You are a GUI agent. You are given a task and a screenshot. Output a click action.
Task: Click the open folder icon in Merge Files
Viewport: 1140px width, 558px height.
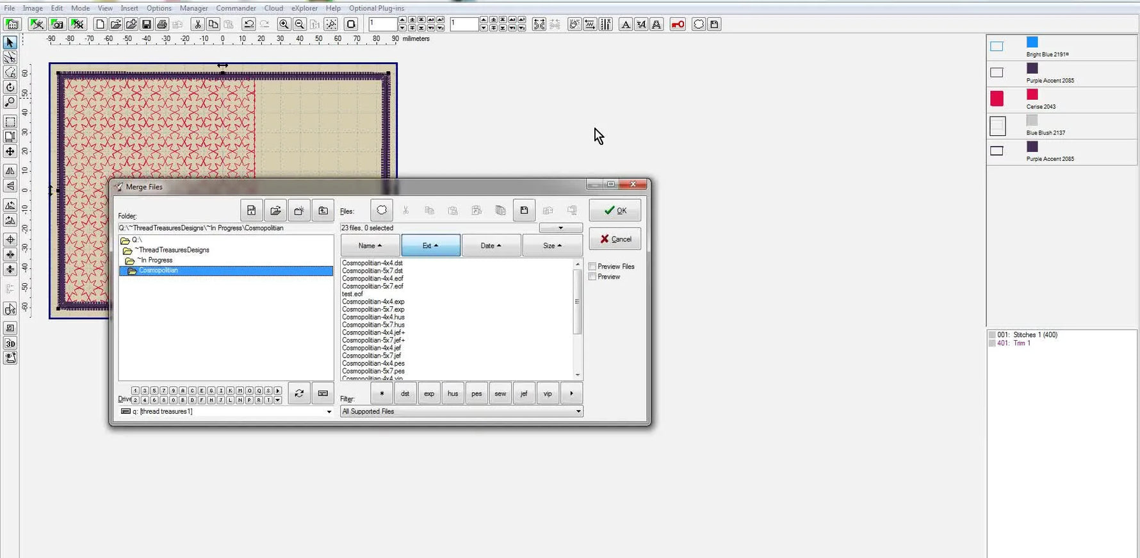[x=275, y=211]
